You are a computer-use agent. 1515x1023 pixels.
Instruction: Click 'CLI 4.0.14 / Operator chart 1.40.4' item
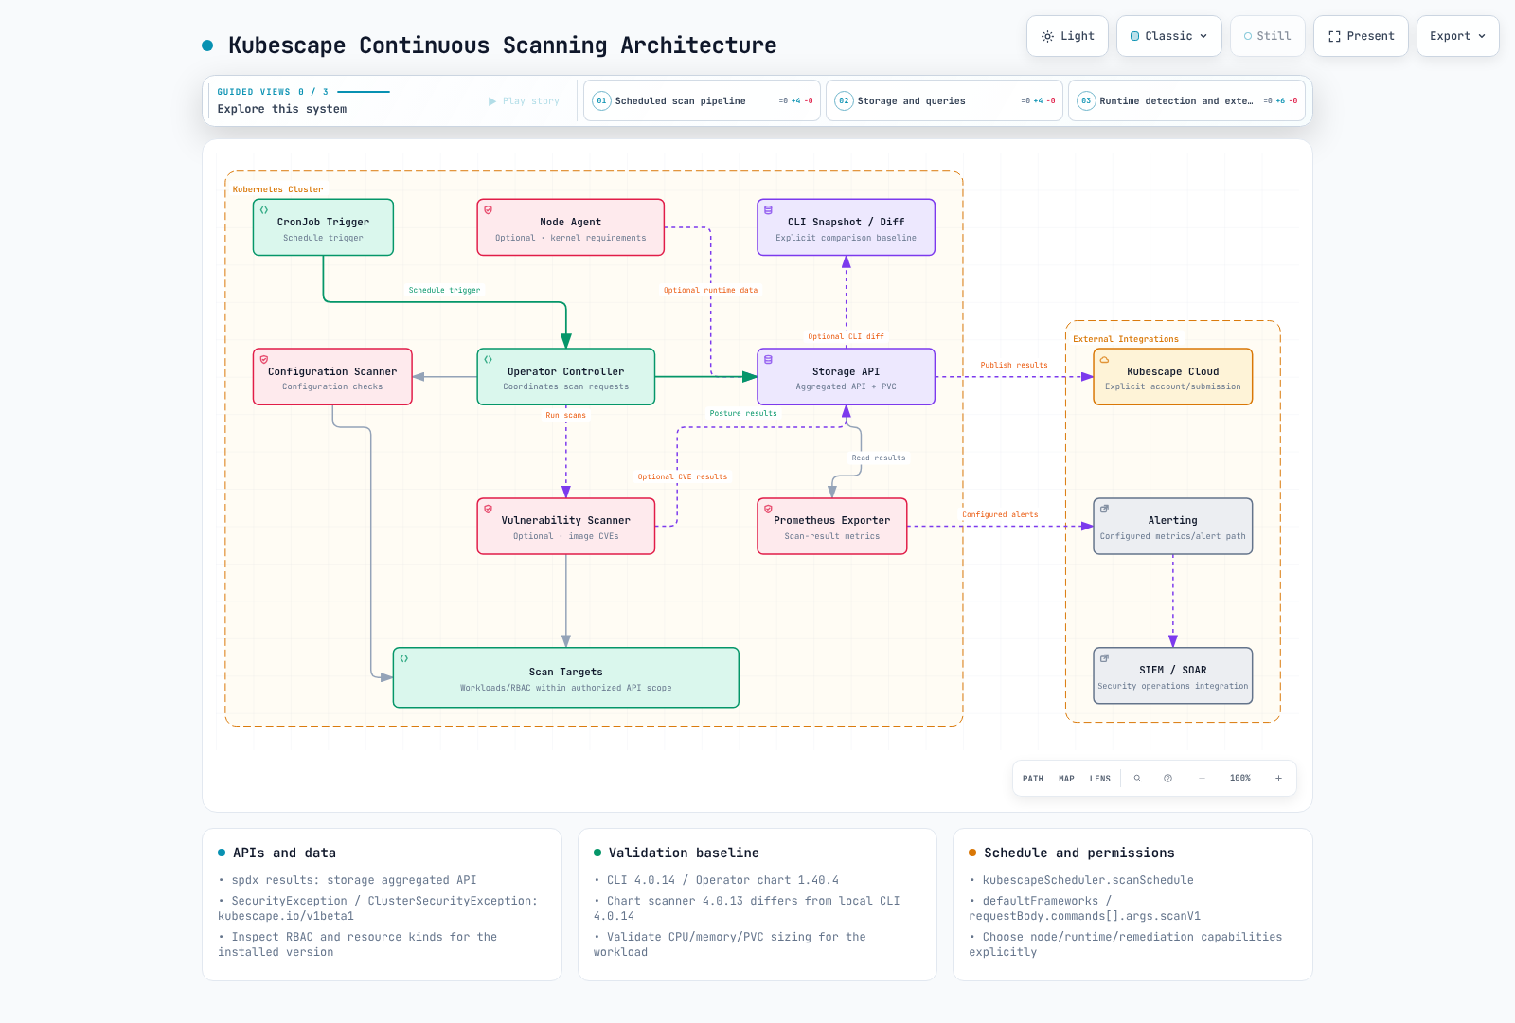click(x=722, y=880)
